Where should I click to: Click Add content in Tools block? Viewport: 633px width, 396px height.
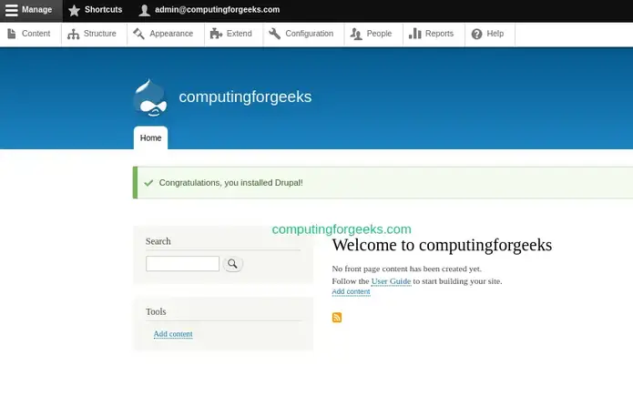point(173,334)
